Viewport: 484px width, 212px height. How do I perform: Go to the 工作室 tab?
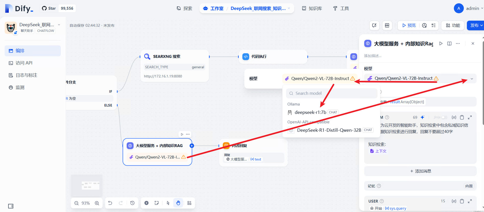pyautogui.click(x=213, y=8)
